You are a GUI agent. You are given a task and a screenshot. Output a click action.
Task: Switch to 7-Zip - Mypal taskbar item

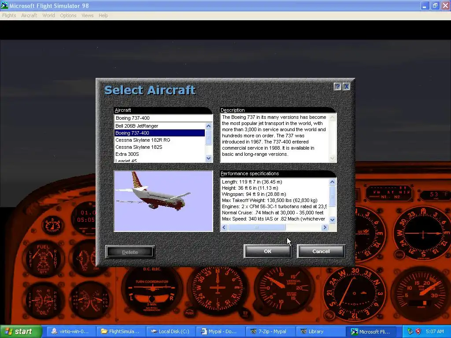coord(270,331)
